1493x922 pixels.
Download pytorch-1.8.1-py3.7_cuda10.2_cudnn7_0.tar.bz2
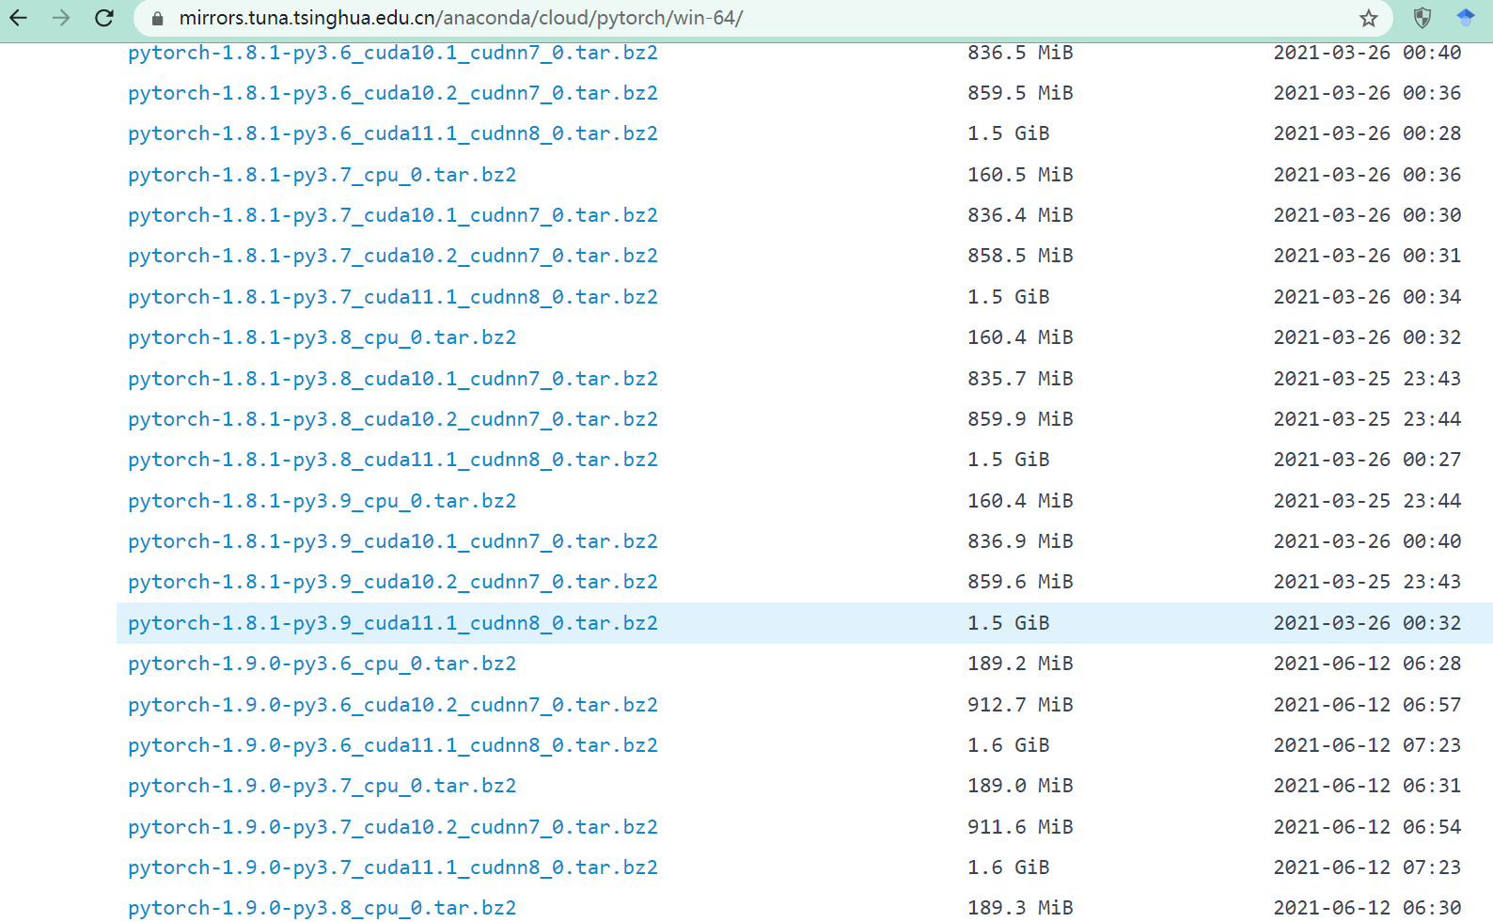tap(393, 257)
